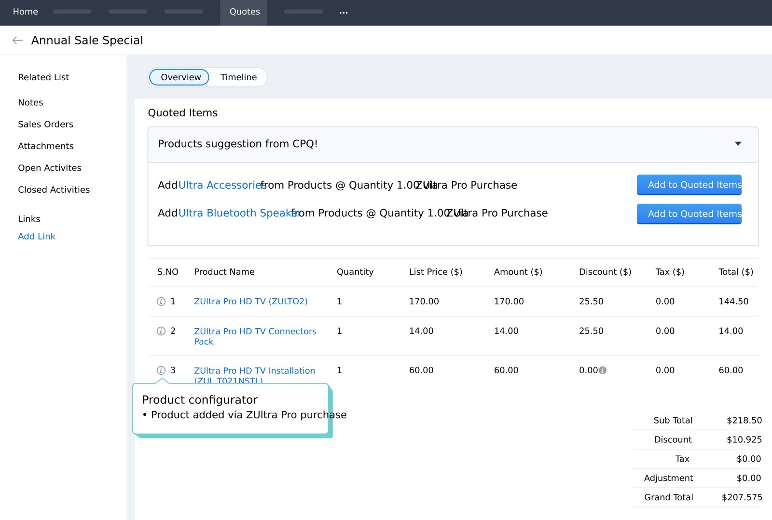Click the Total ($) column header
Image resolution: width=772 pixels, height=520 pixels.
pos(736,272)
